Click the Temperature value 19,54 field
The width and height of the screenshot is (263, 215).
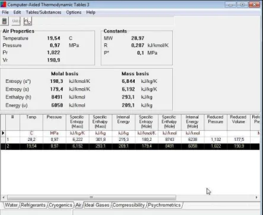53,38
